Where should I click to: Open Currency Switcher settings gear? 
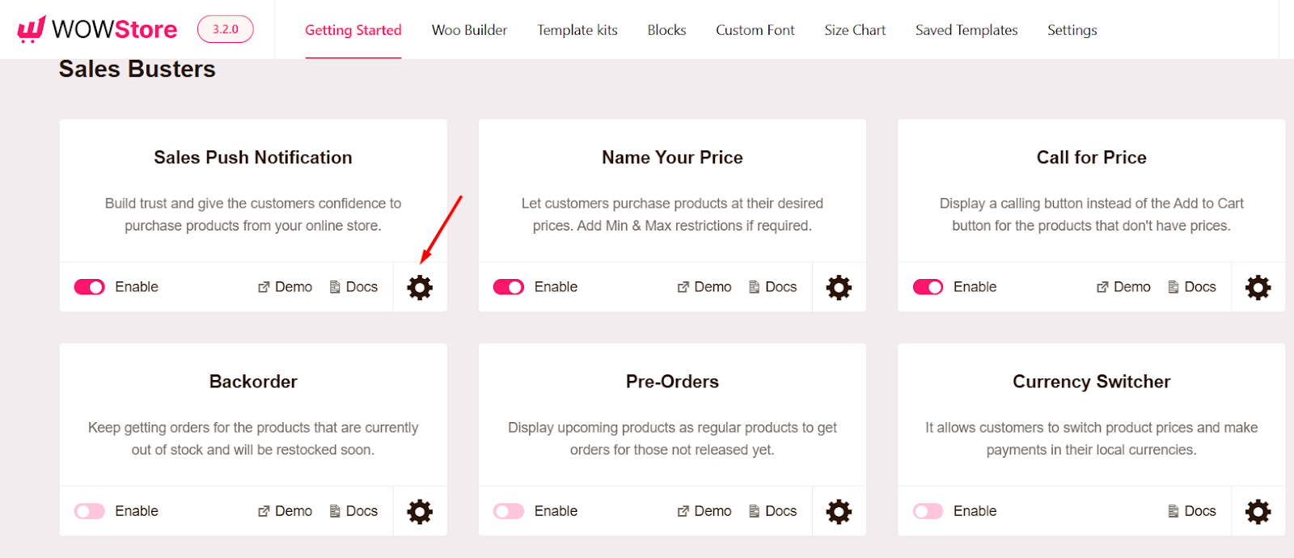pos(1258,511)
